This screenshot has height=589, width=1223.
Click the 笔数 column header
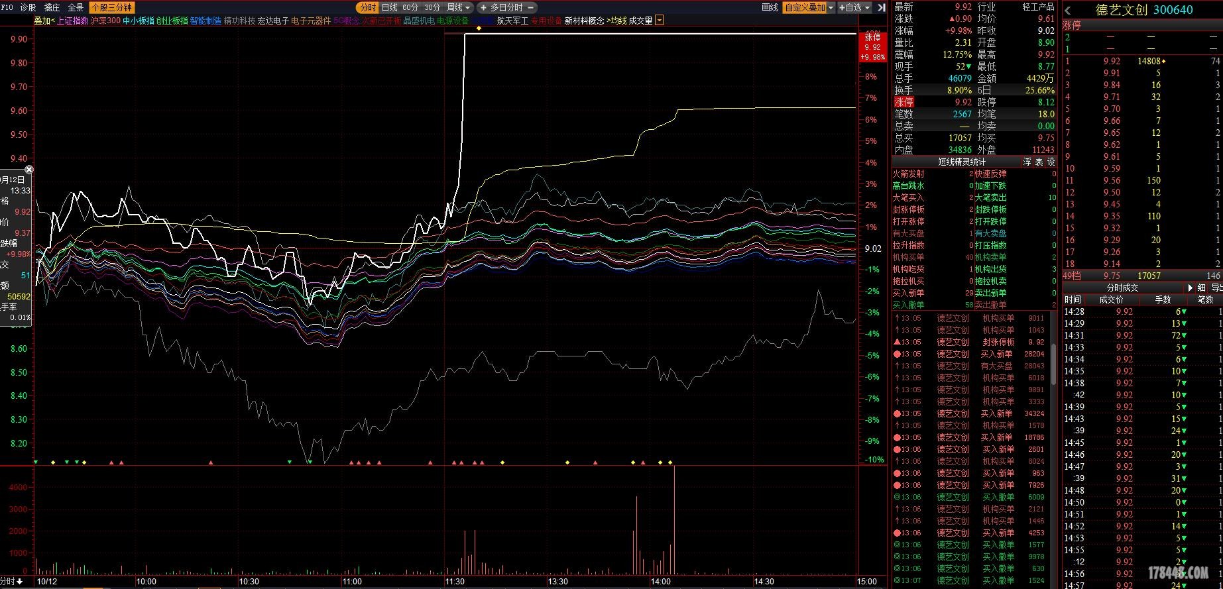tap(1206, 299)
